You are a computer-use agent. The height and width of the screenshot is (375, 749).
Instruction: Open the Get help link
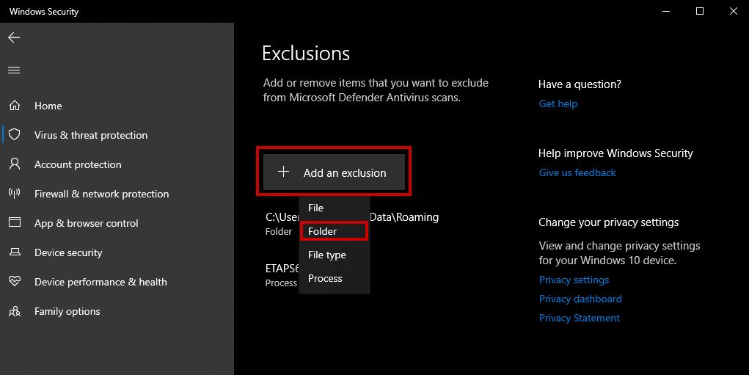[x=558, y=104]
